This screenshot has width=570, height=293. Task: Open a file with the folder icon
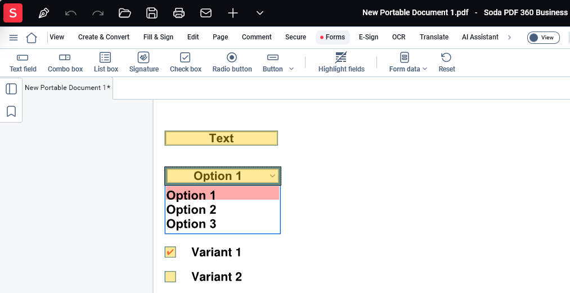pos(125,13)
